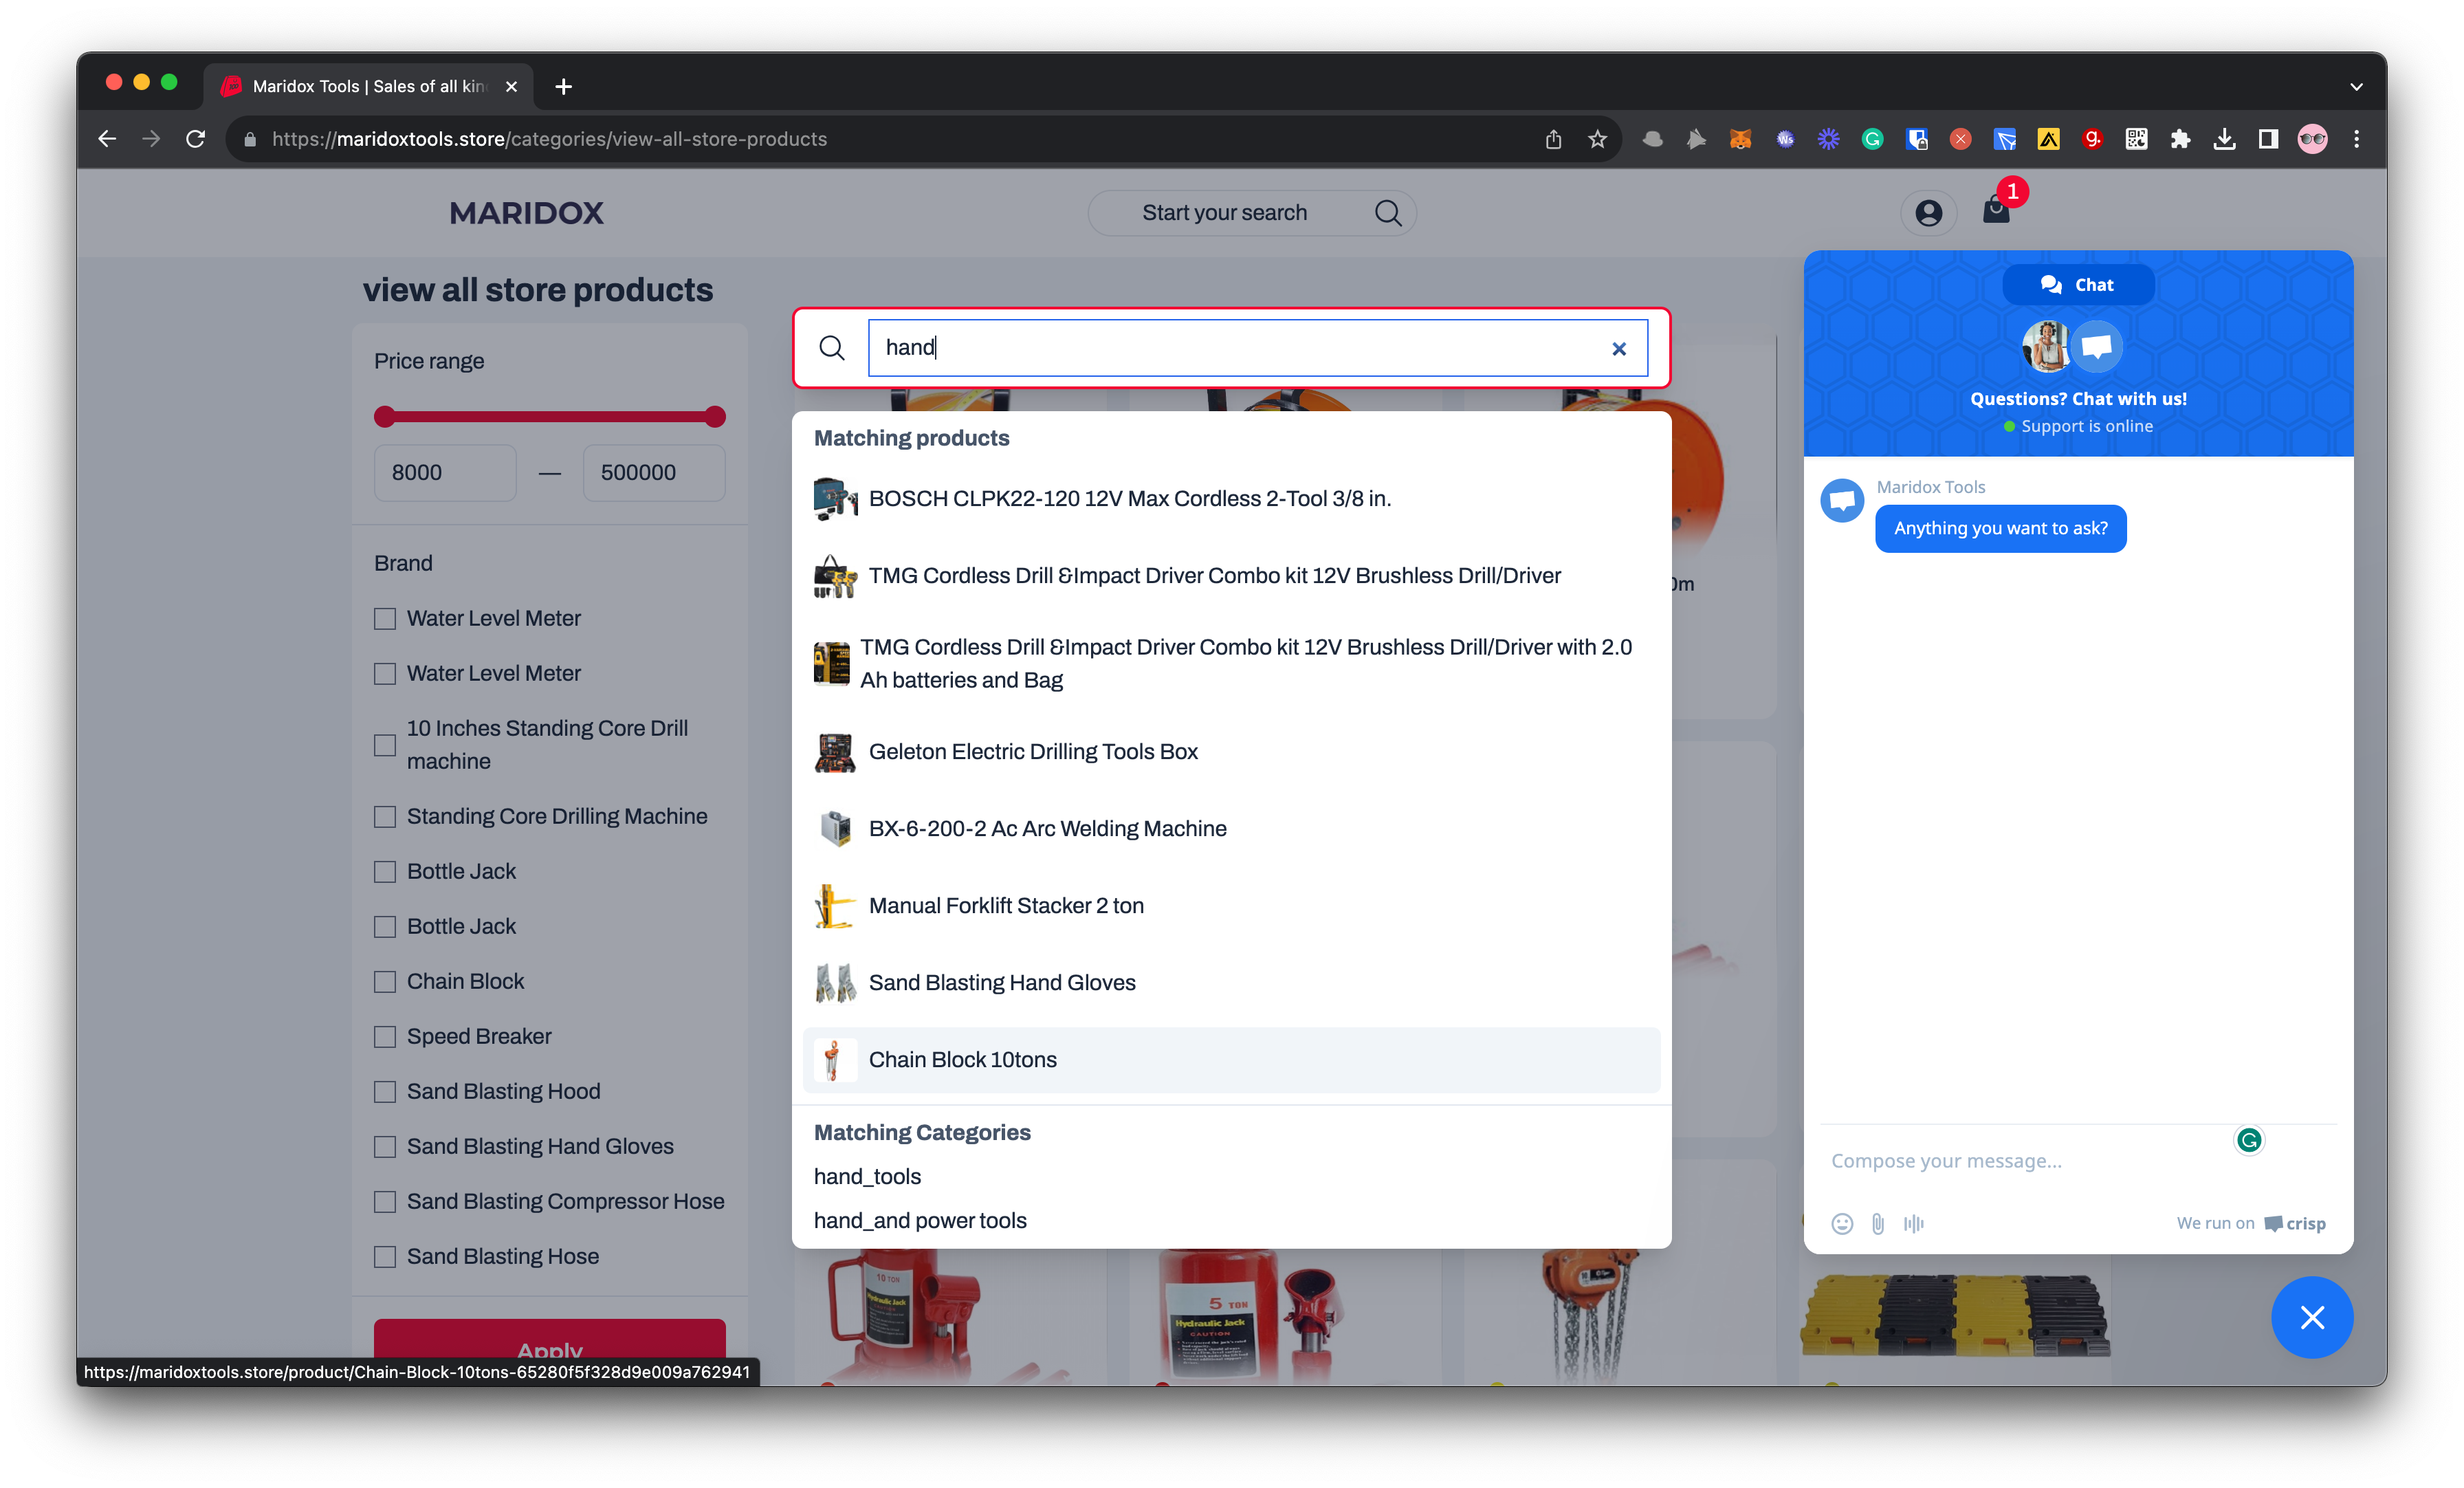The image size is (2464, 1488).
Task: Click the header search magnifier icon
Action: pyautogui.click(x=1387, y=213)
